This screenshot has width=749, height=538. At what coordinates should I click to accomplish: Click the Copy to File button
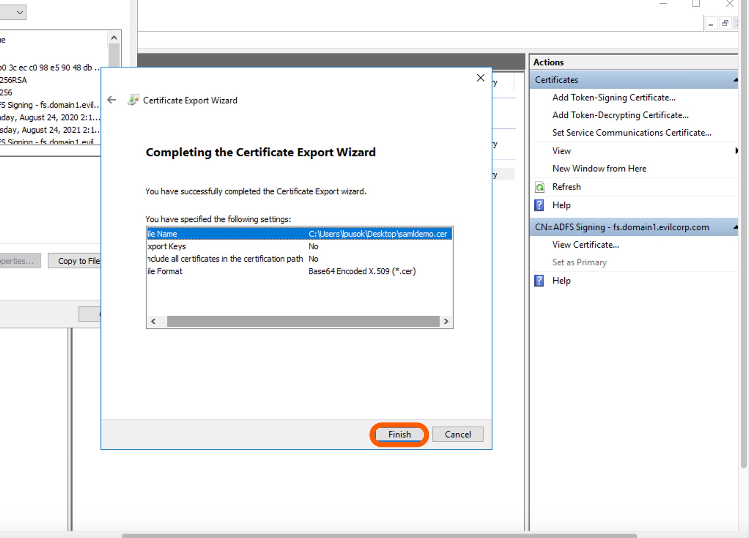coord(75,261)
